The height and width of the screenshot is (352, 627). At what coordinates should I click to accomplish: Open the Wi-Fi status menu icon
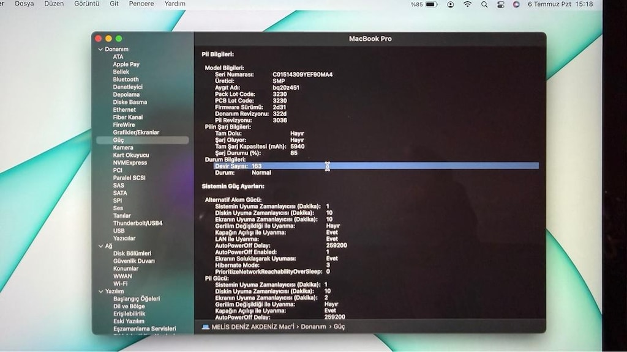click(x=467, y=4)
